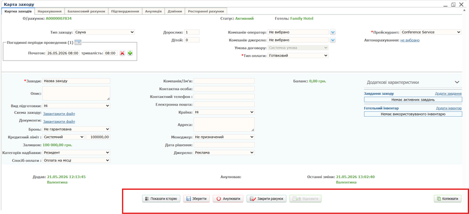Switch to Ануляція tab
This screenshot has width=469, height=214.
pyautogui.click(x=154, y=11)
